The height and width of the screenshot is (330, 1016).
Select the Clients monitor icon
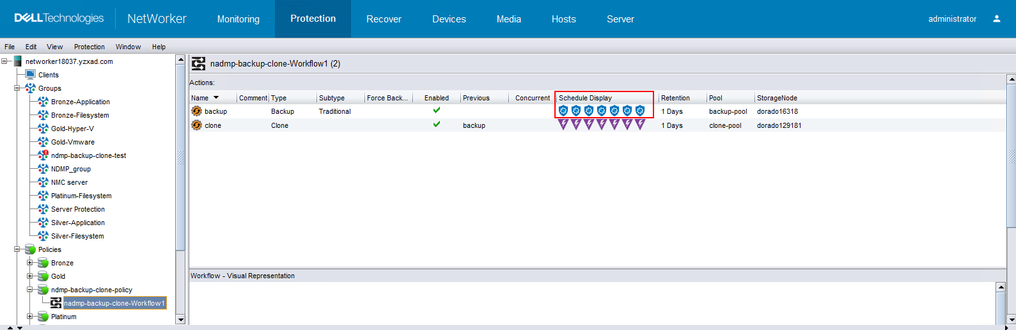(30, 75)
